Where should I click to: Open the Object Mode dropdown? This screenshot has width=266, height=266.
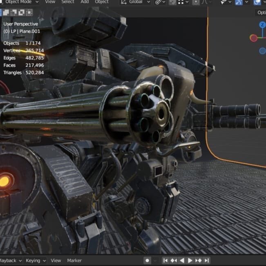click(20, 2)
